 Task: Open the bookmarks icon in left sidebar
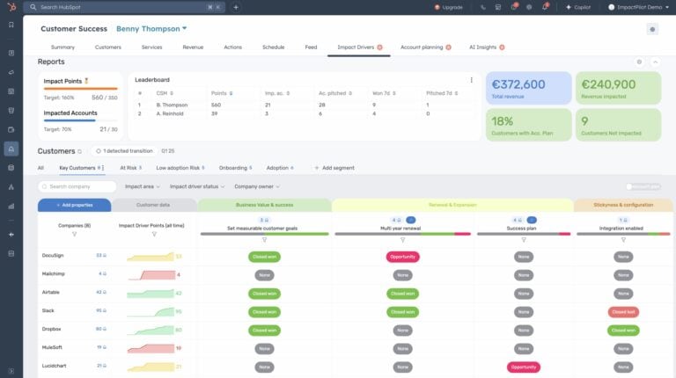pos(11,25)
